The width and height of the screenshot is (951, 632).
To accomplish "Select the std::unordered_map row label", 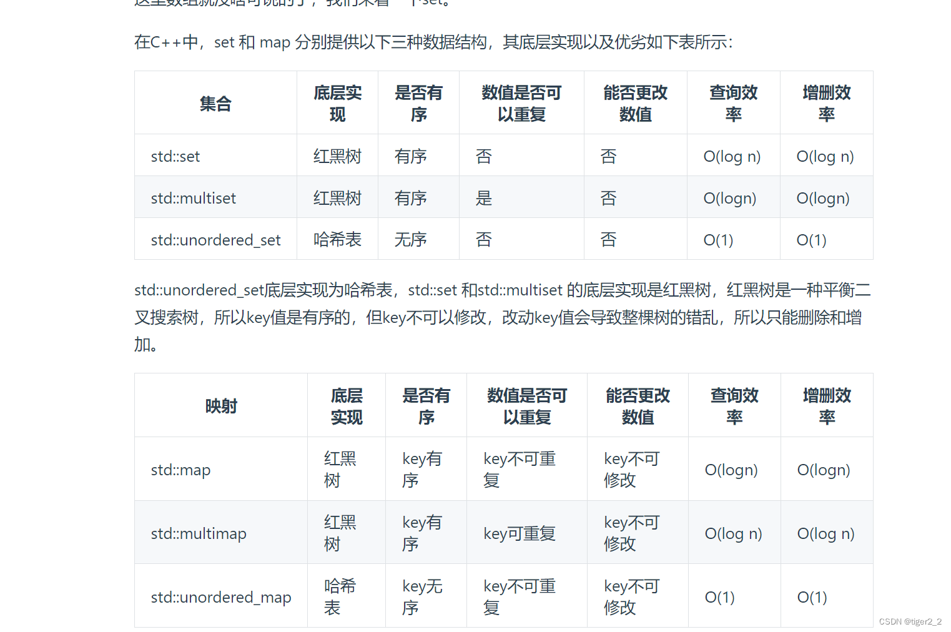I will (x=220, y=596).
